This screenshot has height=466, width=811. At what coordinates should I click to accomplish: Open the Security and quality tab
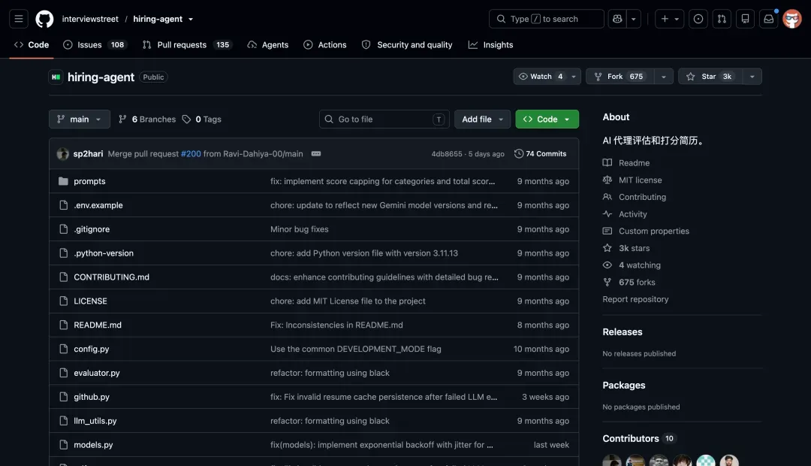(x=407, y=44)
